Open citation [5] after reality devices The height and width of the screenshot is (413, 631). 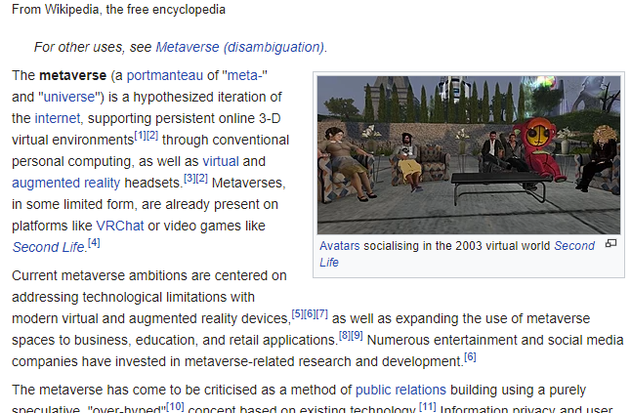297,313
